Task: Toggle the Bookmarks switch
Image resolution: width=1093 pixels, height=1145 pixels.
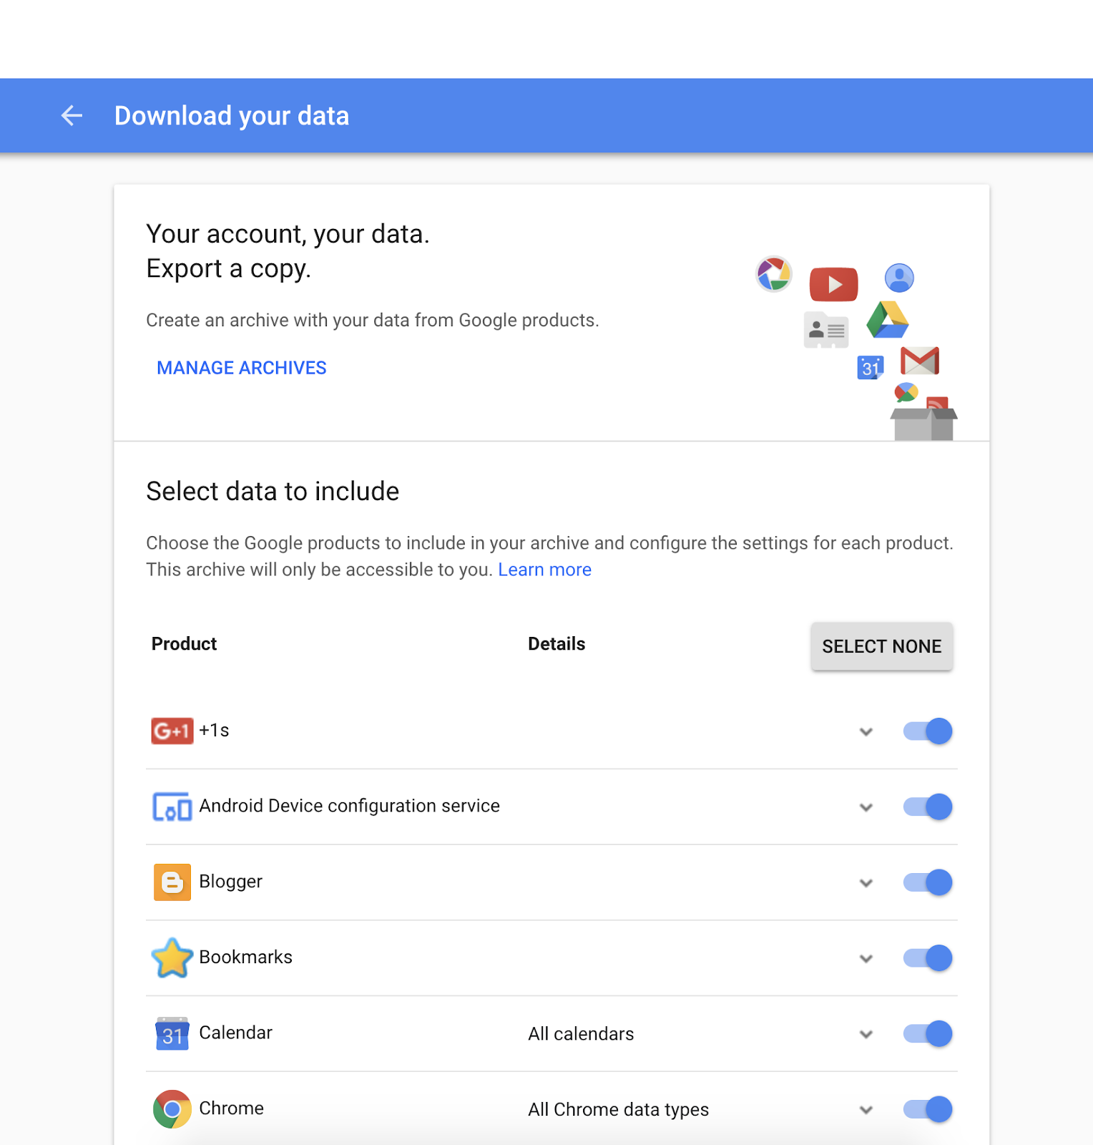Action: 928,958
